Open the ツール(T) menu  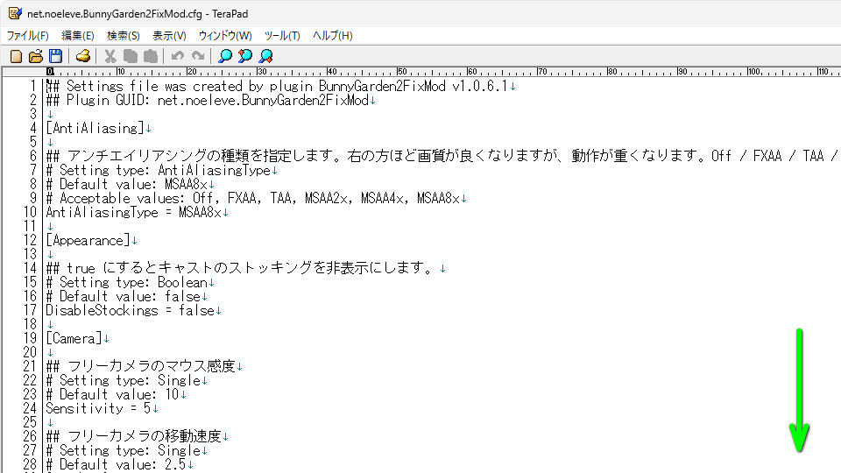point(282,36)
